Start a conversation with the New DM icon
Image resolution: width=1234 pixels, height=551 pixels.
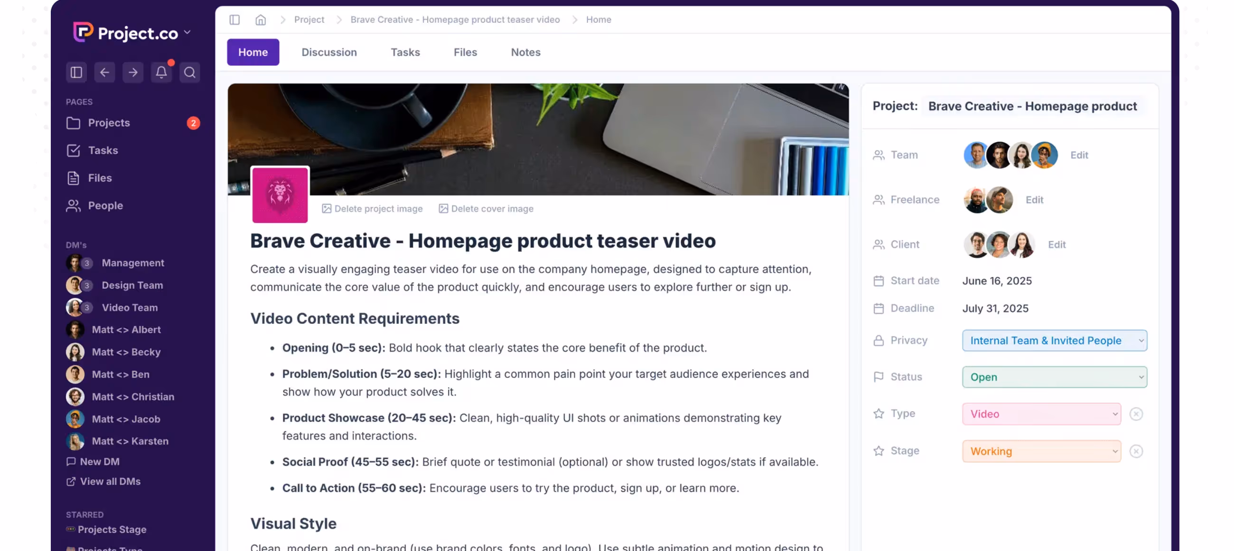[x=71, y=461]
